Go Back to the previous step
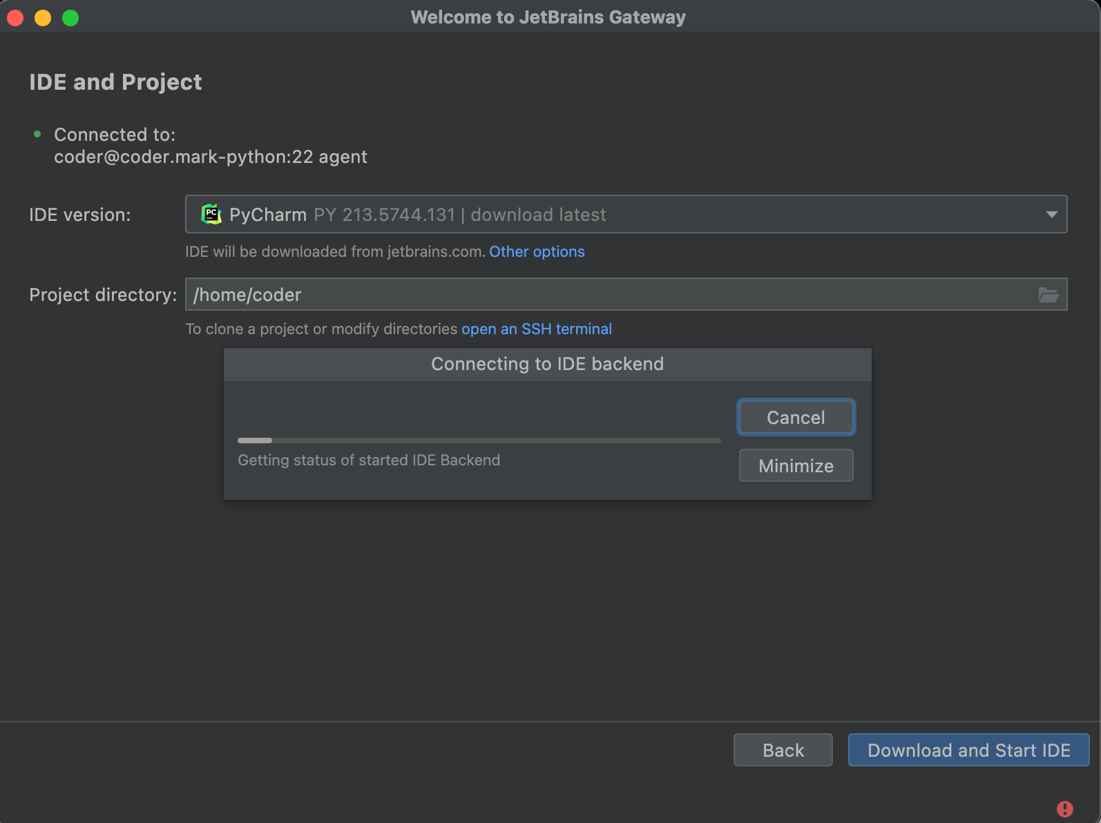This screenshot has width=1101, height=823. [783, 751]
